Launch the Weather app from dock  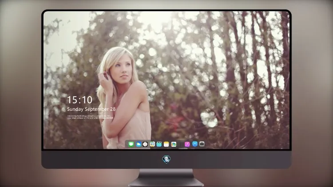(x=138, y=144)
